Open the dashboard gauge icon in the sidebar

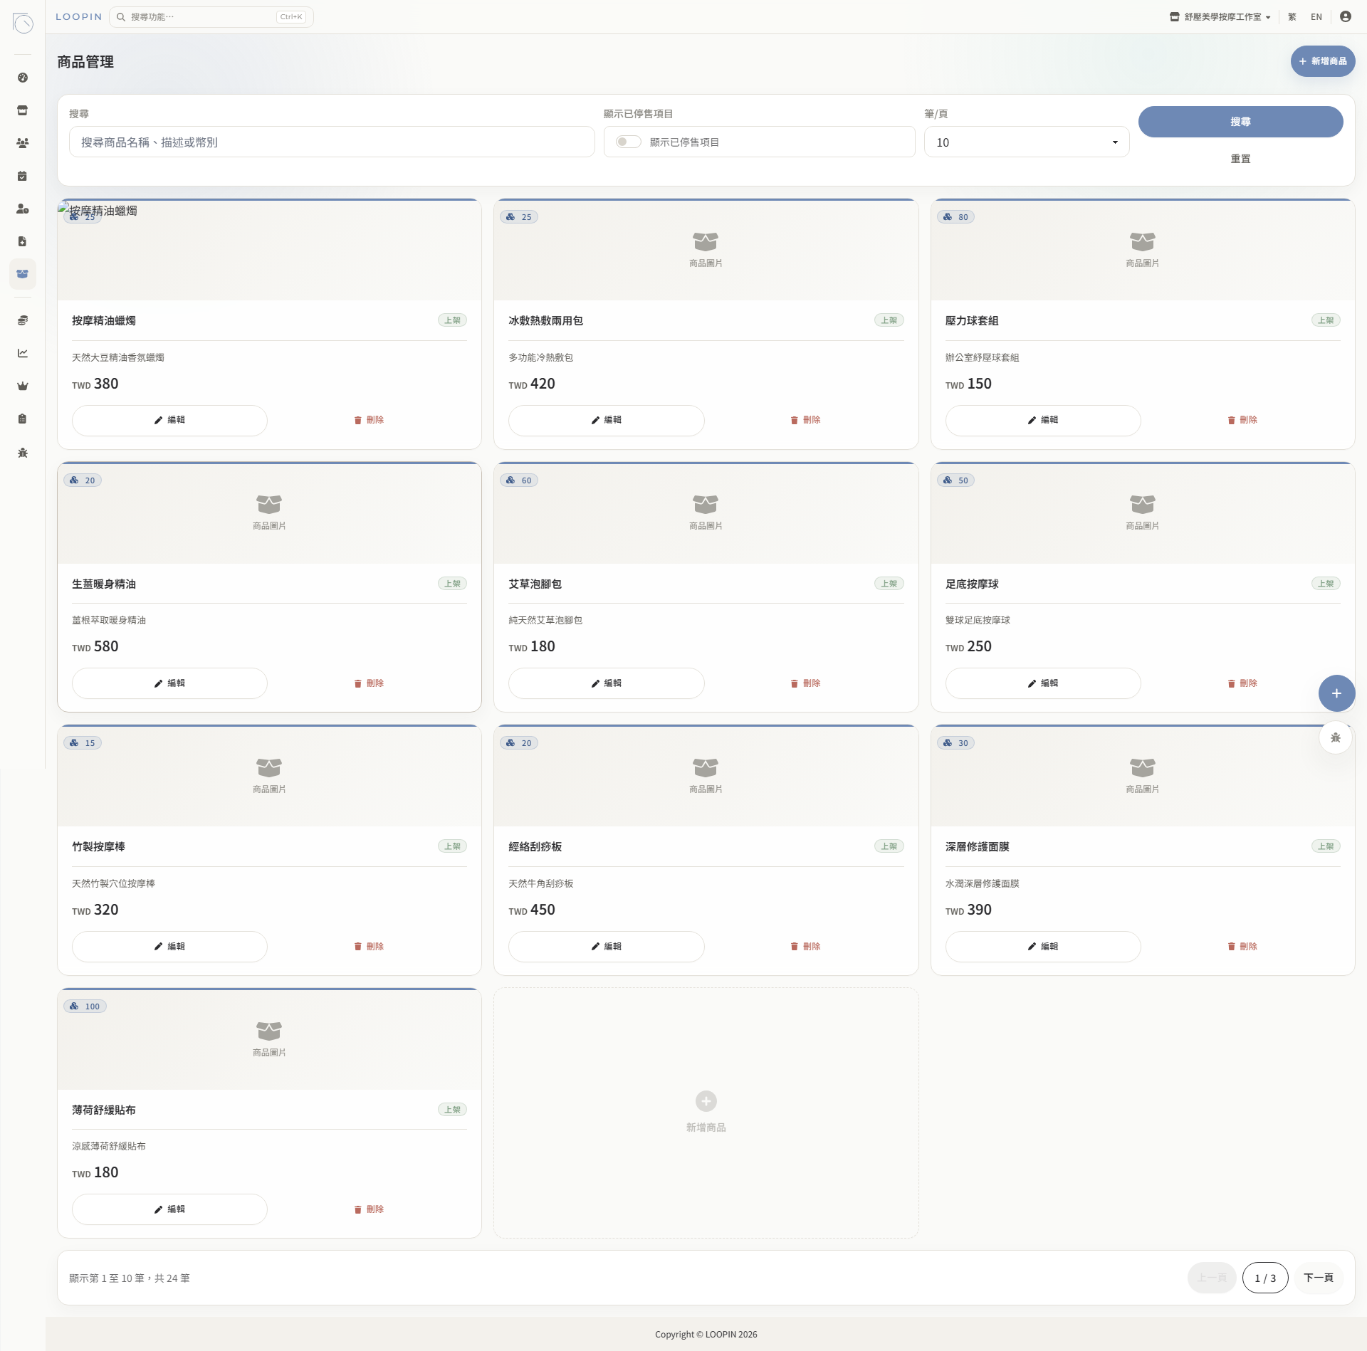(x=23, y=78)
